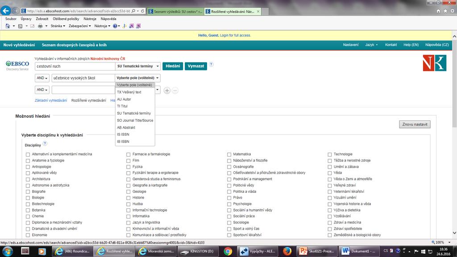Switch to Seznam výsledků browser tab
457x257 pixels.
175,12
